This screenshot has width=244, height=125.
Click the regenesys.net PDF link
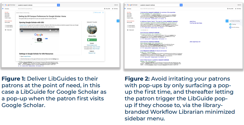[195, 42]
